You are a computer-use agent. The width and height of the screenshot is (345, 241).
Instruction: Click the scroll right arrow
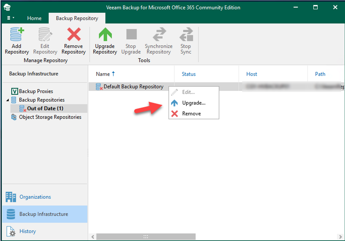tap(340, 237)
